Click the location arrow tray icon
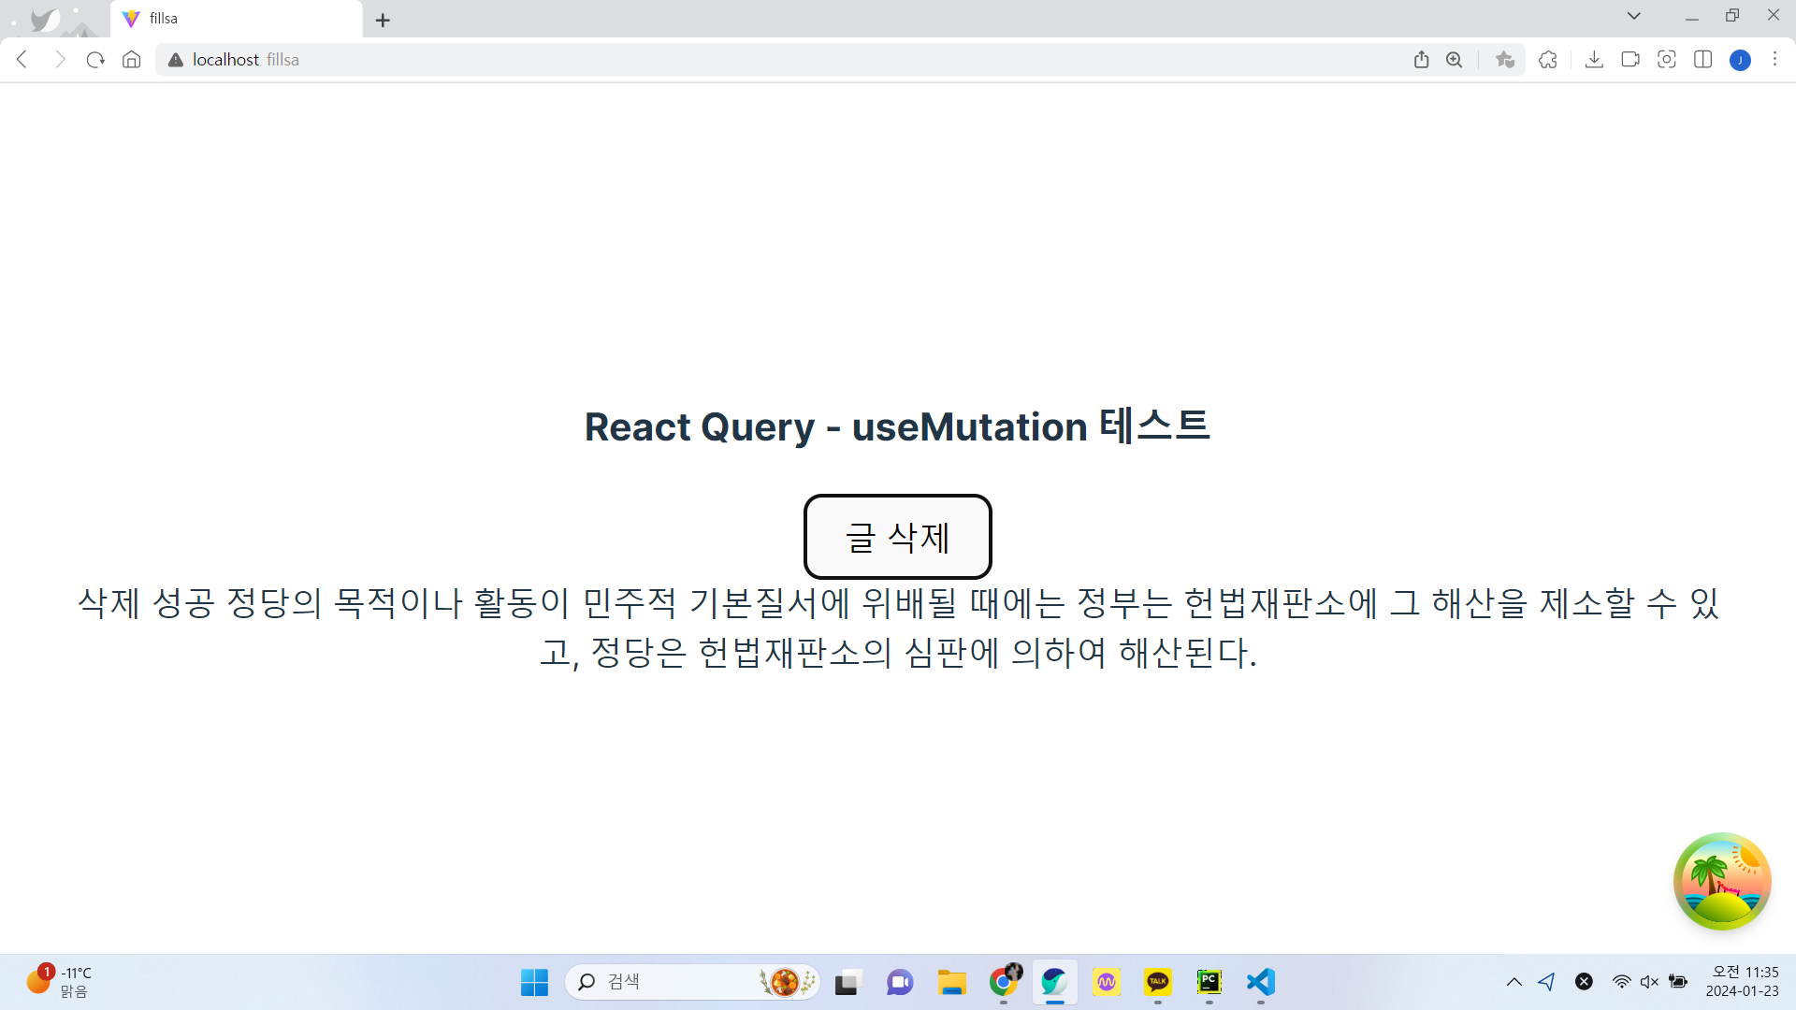1796x1010 pixels. tap(1547, 982)
